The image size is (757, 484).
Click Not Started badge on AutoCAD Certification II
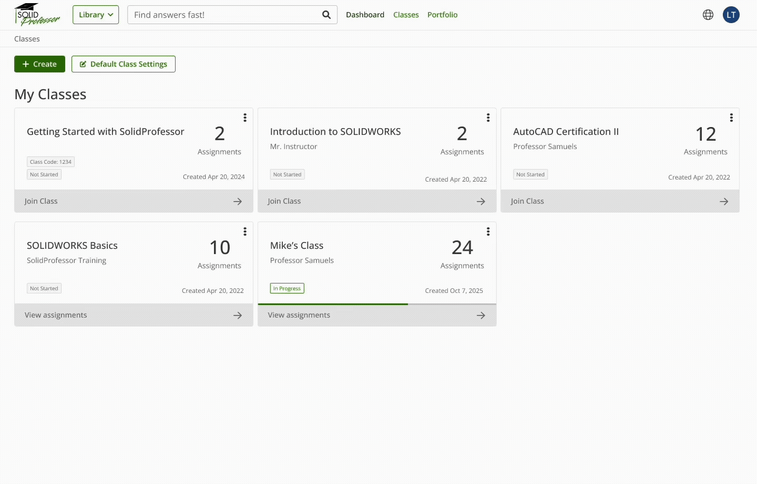point(530,174)
